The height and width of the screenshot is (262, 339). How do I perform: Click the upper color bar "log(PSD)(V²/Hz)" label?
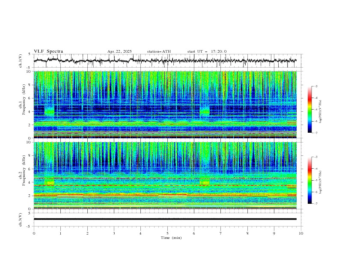coord(321,112)
